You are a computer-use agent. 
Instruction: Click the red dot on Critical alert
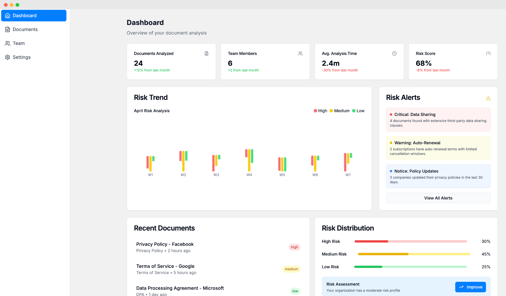pyautogui.click(x=391, y=115)
